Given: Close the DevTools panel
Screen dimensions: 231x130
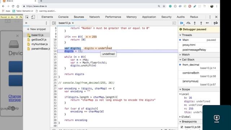Looking at the screenshot, I should pos(216,17).
